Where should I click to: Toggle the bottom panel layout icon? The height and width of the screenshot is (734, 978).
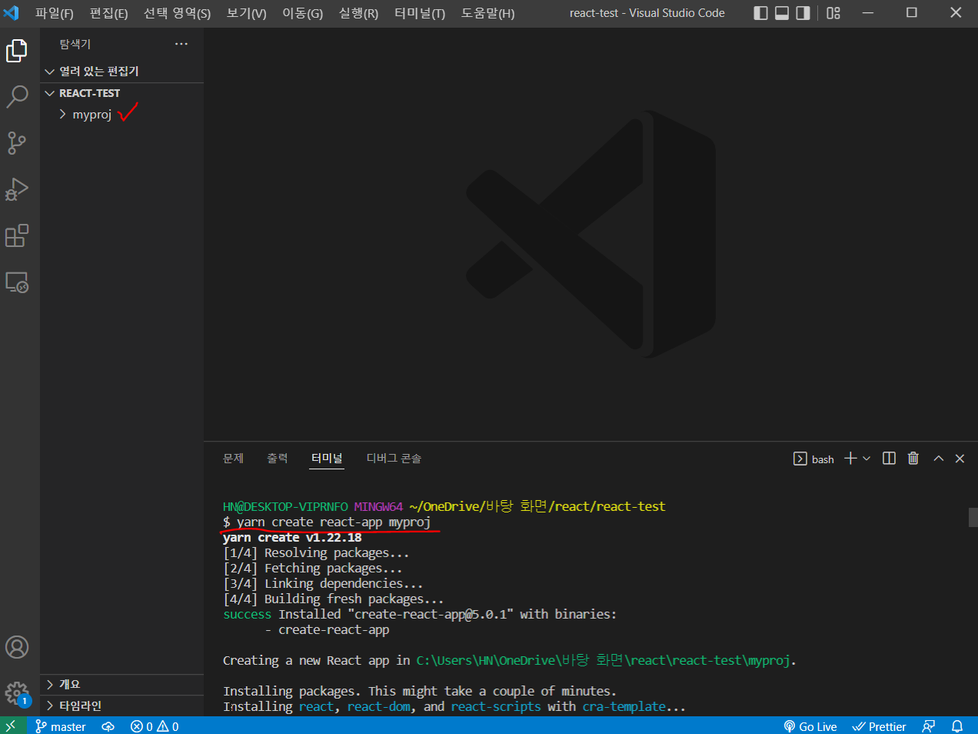(782, 13)
